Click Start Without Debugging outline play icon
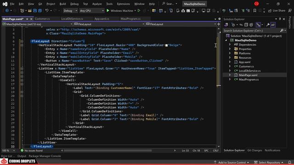The width and height of the screenshot is (294, 165). (x=139, y=11)
